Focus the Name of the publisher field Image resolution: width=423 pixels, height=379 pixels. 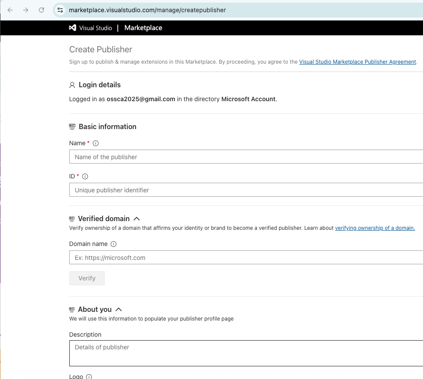[x=246, y=157]
